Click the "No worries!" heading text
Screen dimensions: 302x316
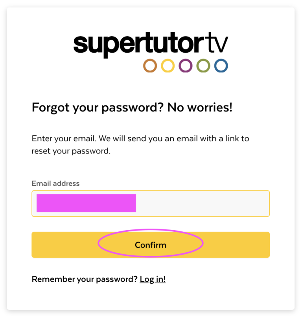(x=200, y=107)
